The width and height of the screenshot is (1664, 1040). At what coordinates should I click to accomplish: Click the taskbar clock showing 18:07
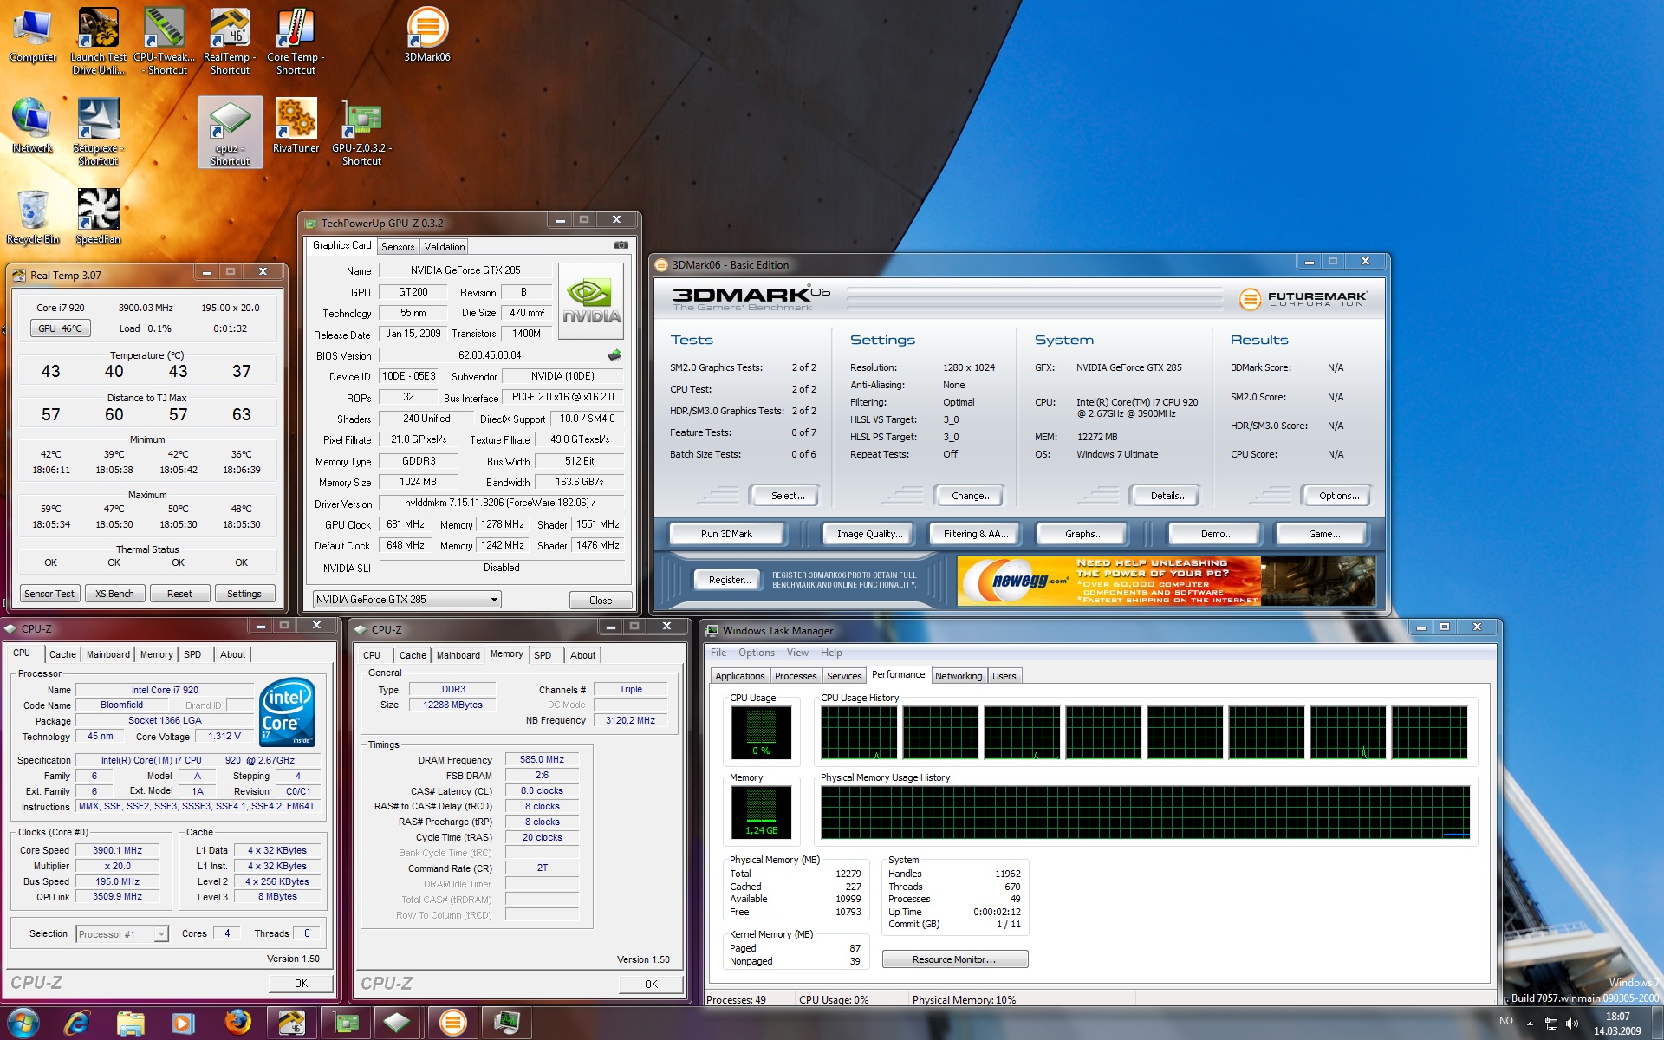[1617, 1024]
